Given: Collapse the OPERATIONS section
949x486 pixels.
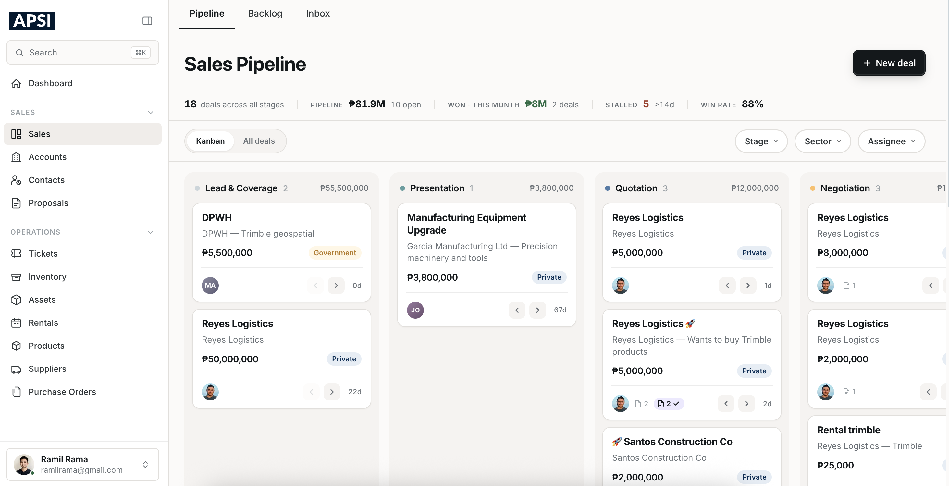Looking at the screenshot, I should [x=150, y=232].
